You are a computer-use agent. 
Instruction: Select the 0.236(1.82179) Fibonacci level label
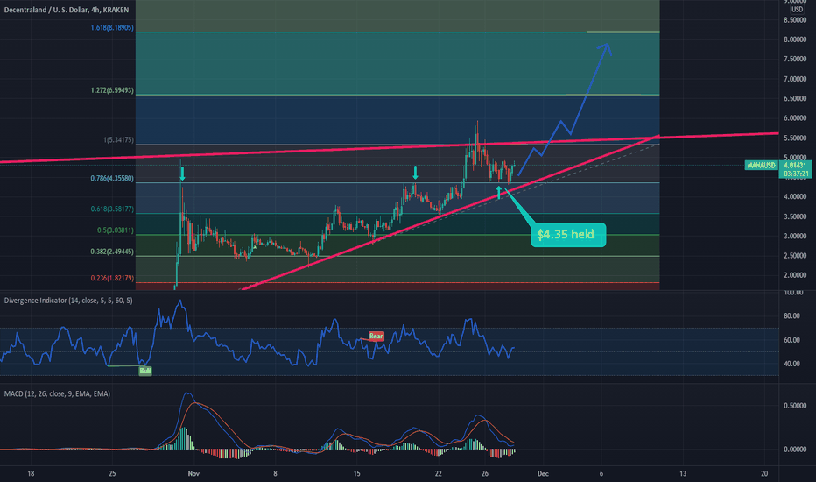[x=112, y=279]
